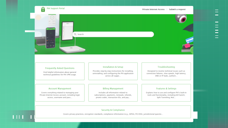Click the PIA green padlock logo
The width and height of the screenshot is (228, 128).
tap(43, 9)
